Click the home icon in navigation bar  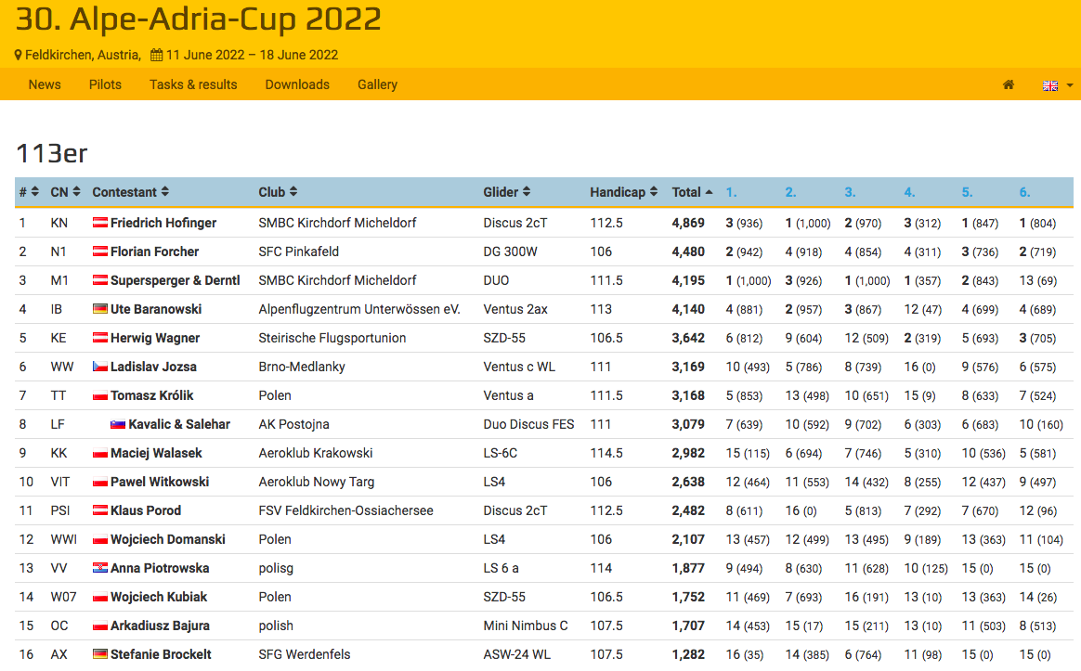tap(1008, 84)
